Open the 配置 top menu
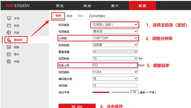This screenshot has width=191, height=108. coord(142,6)
